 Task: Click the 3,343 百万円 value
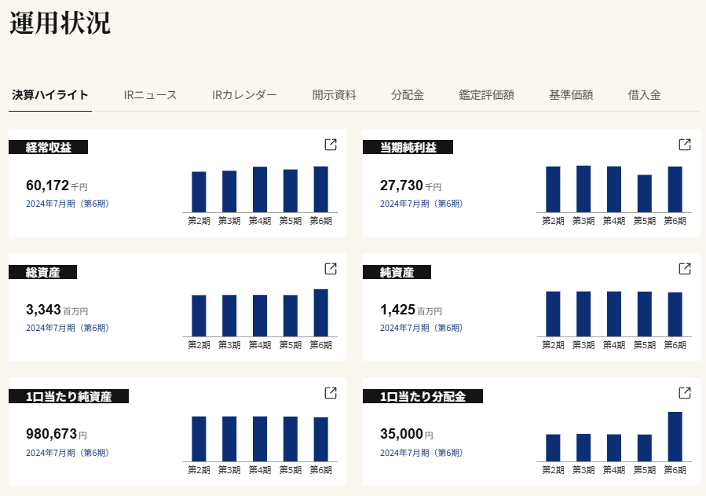coord(57,310)
